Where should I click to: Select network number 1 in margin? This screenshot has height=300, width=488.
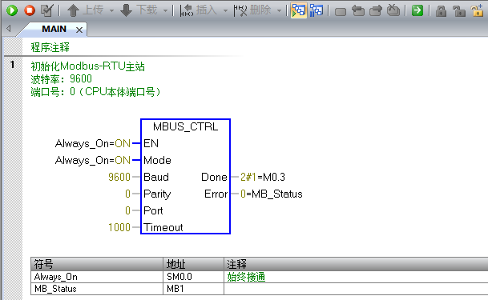pos(13,65)
